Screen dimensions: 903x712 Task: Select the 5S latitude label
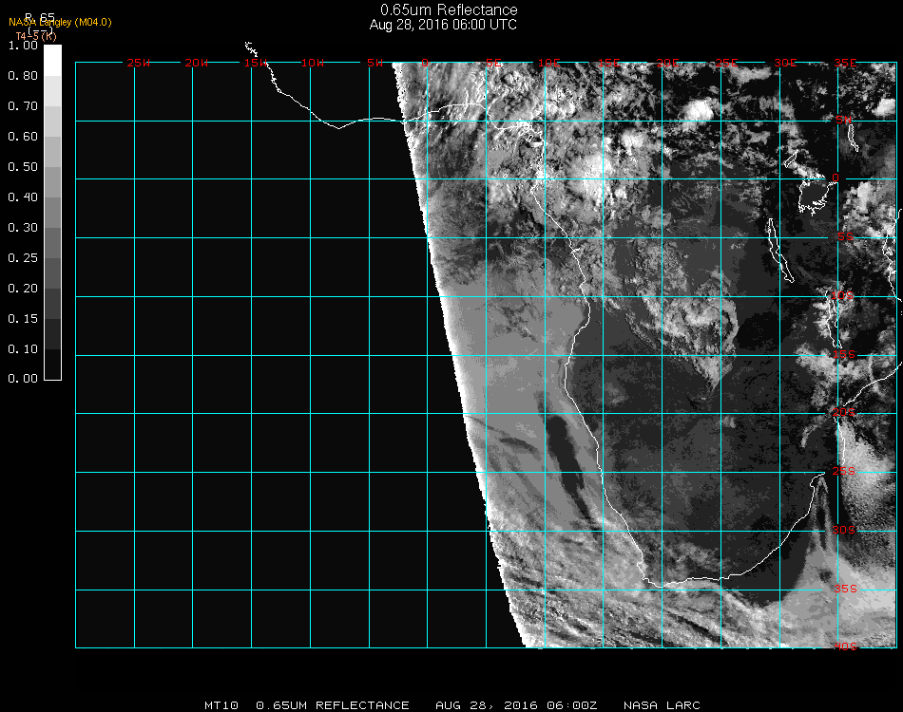point(845,237)
